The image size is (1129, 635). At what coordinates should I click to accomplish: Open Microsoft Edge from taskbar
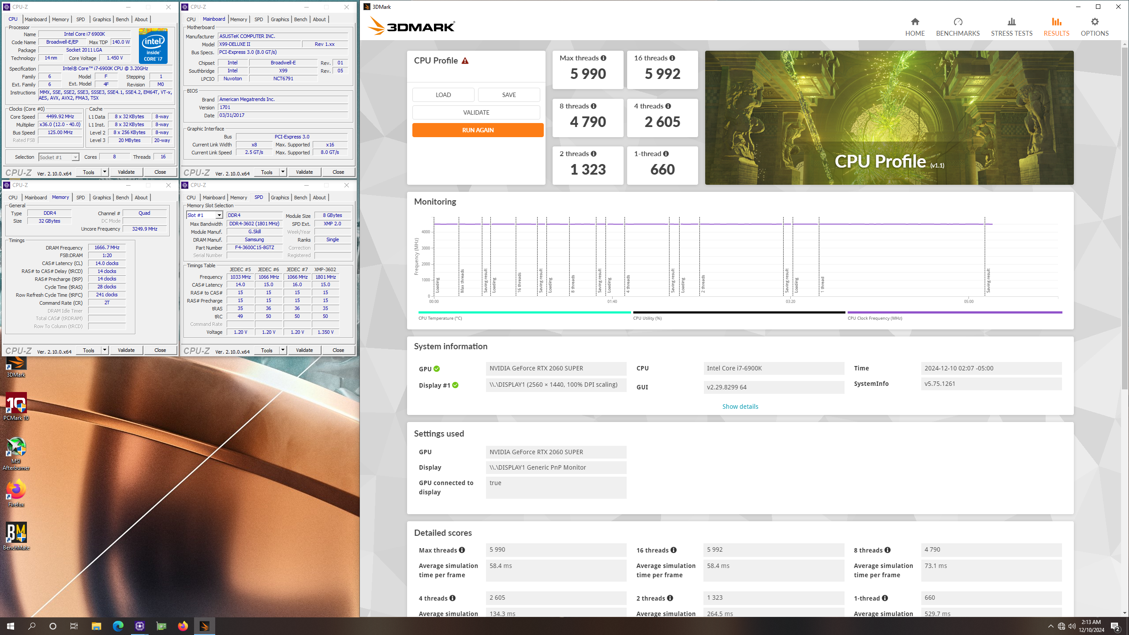click(x=118, y=626)
